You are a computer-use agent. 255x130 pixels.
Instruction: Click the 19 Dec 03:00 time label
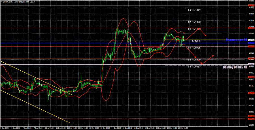[161, 128]
